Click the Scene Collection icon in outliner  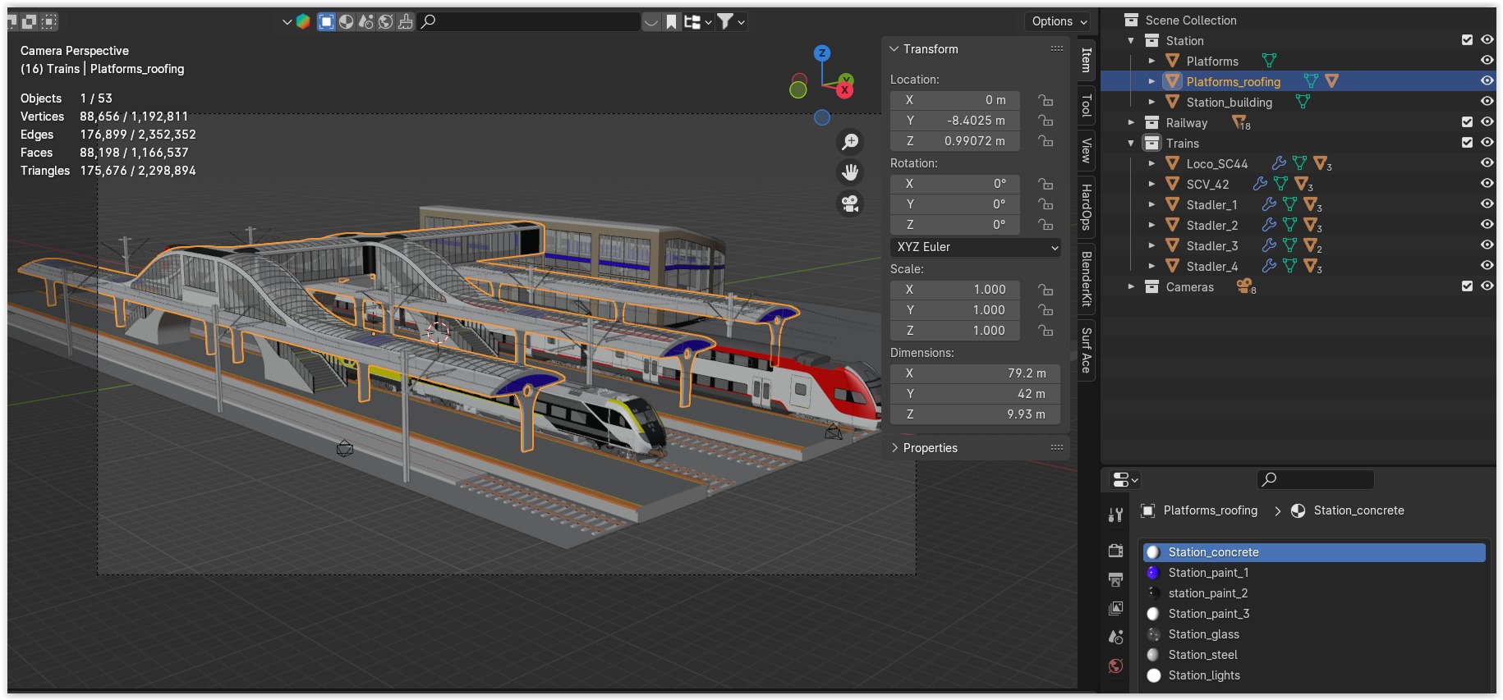[x=1131, y=20]
